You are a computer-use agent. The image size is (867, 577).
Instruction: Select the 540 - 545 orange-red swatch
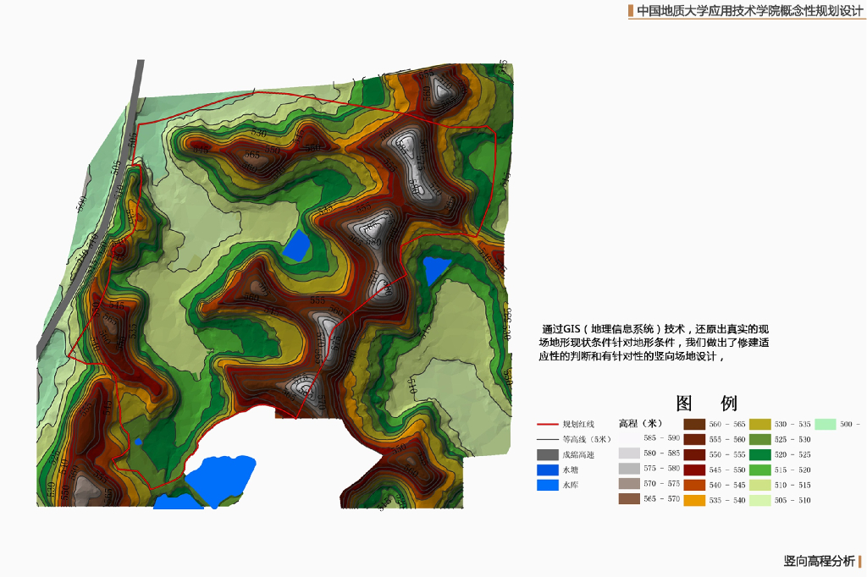click(694, 486)
